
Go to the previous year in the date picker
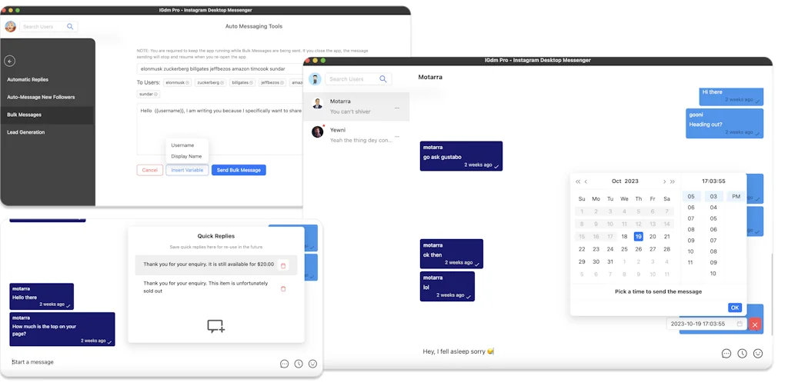coord(578,181)
